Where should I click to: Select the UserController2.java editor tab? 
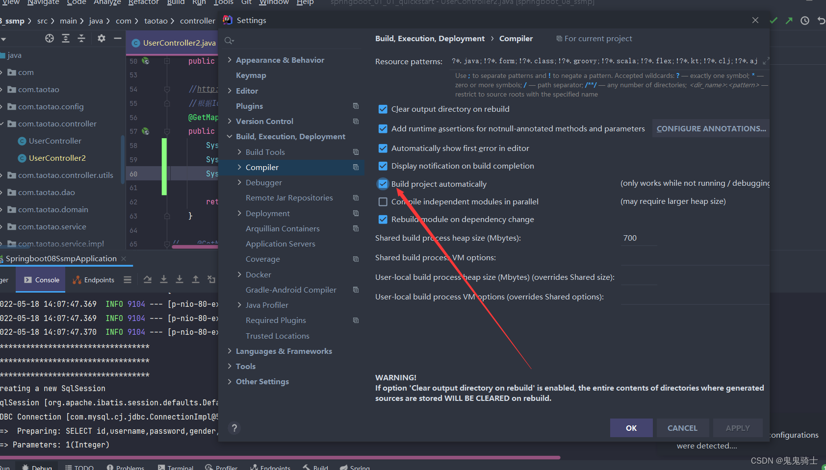[x=174, y=43]
